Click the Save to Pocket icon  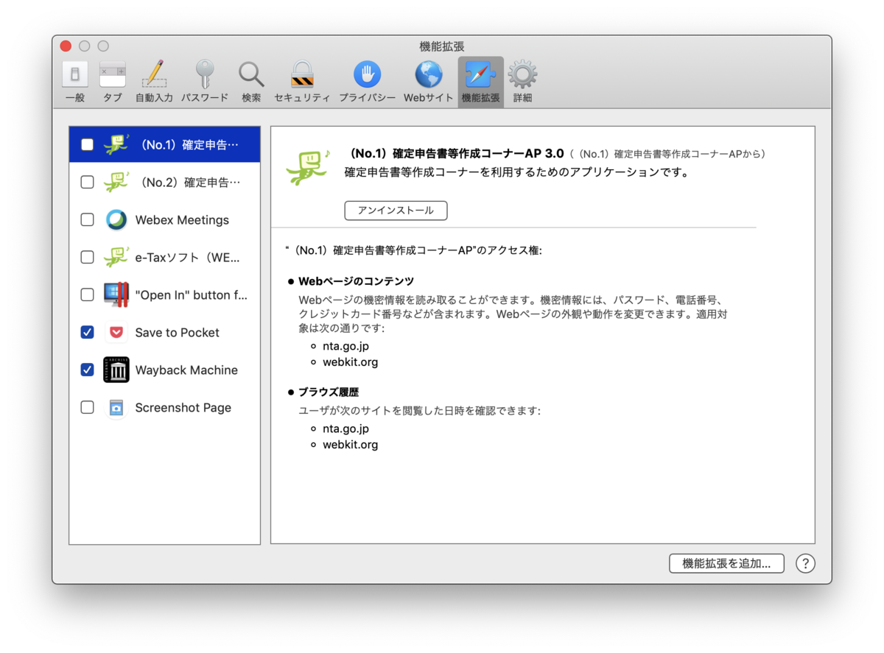(x=116, y=332)
